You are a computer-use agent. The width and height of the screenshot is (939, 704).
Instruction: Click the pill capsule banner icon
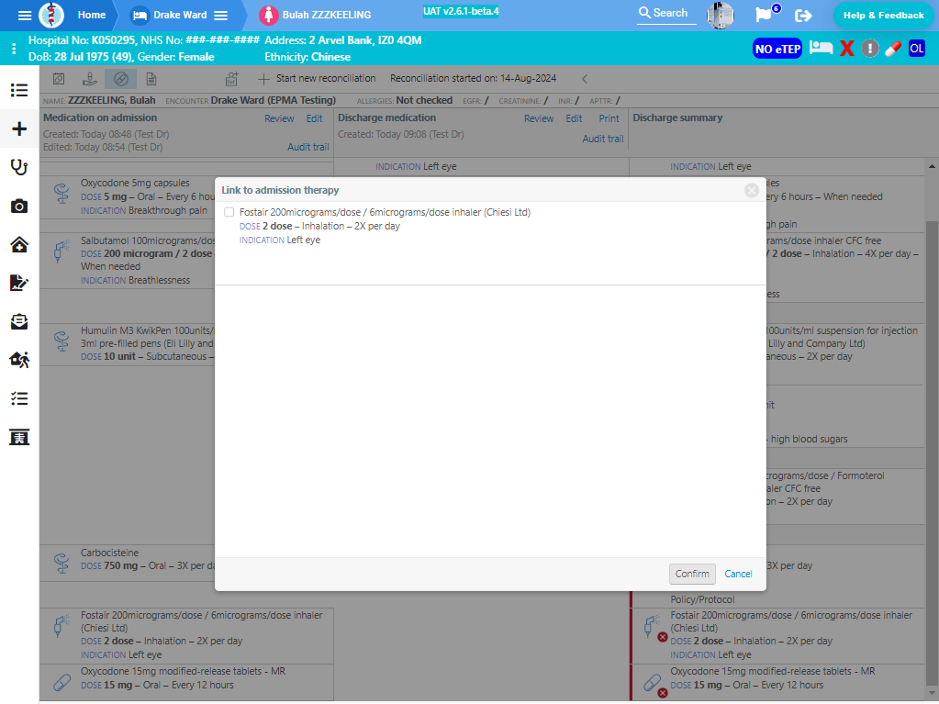pos(893,49)
